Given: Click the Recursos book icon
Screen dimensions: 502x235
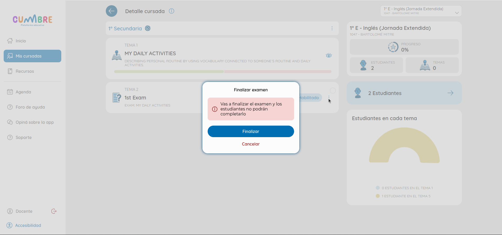Looking at the screenshot, I should 10,71.
